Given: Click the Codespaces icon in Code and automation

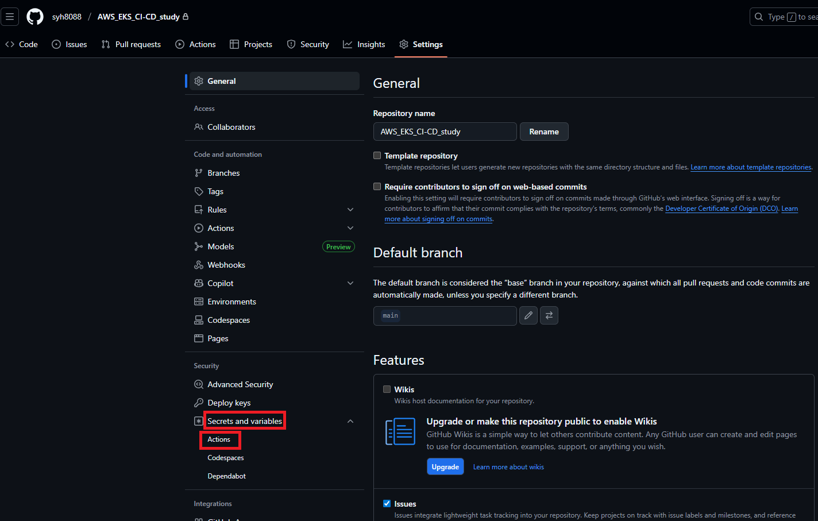Looking at the screenshot, I should pos(199,320).
